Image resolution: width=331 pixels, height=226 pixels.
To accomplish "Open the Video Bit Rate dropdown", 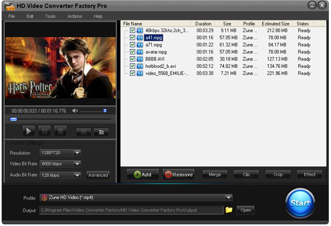I will pos(77,164).
